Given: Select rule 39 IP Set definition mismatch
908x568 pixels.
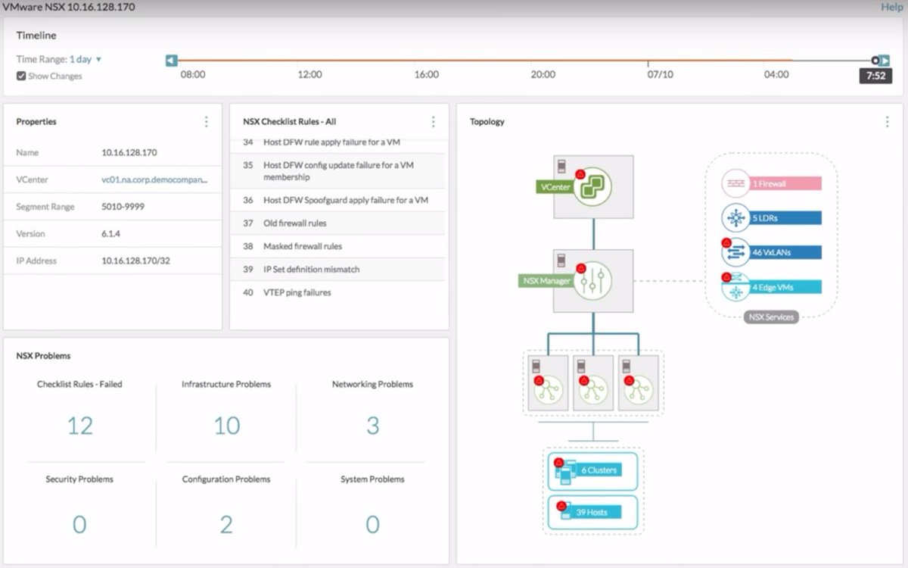Looking at the screenshot, I should 339,270.
